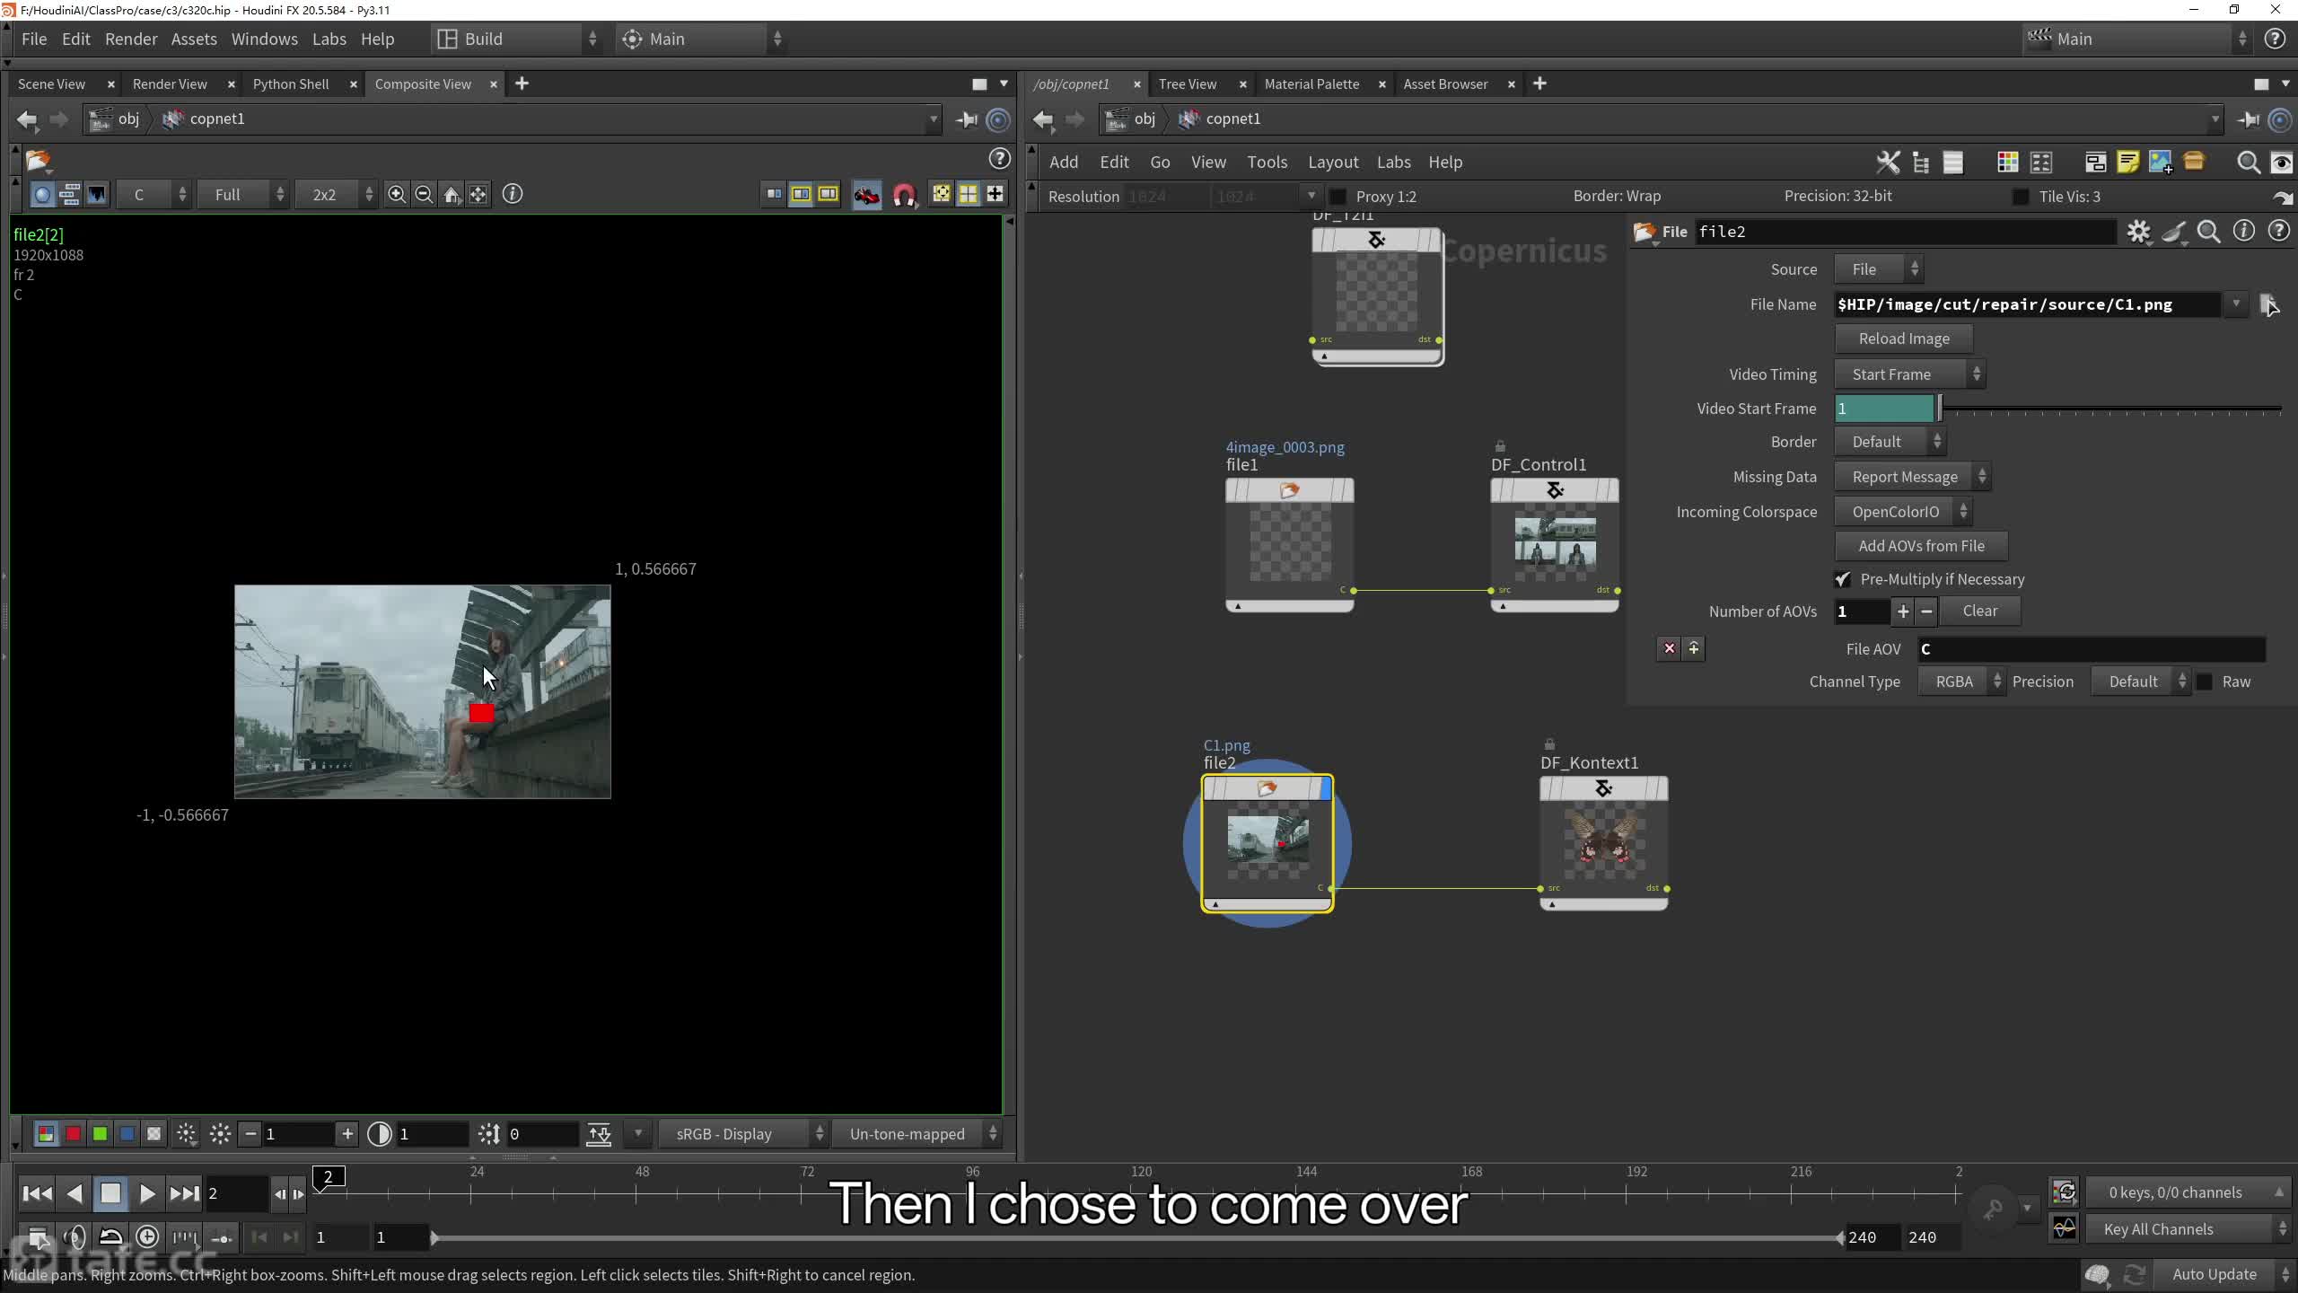Toggle the Proxy 1:2 checkbox

pos(1338,196)
